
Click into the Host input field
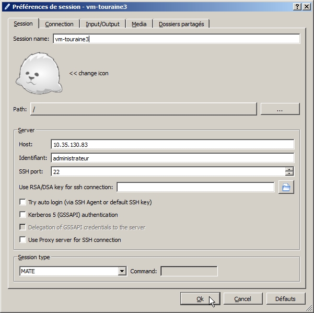pyautogui.click(x=172, y=144)
